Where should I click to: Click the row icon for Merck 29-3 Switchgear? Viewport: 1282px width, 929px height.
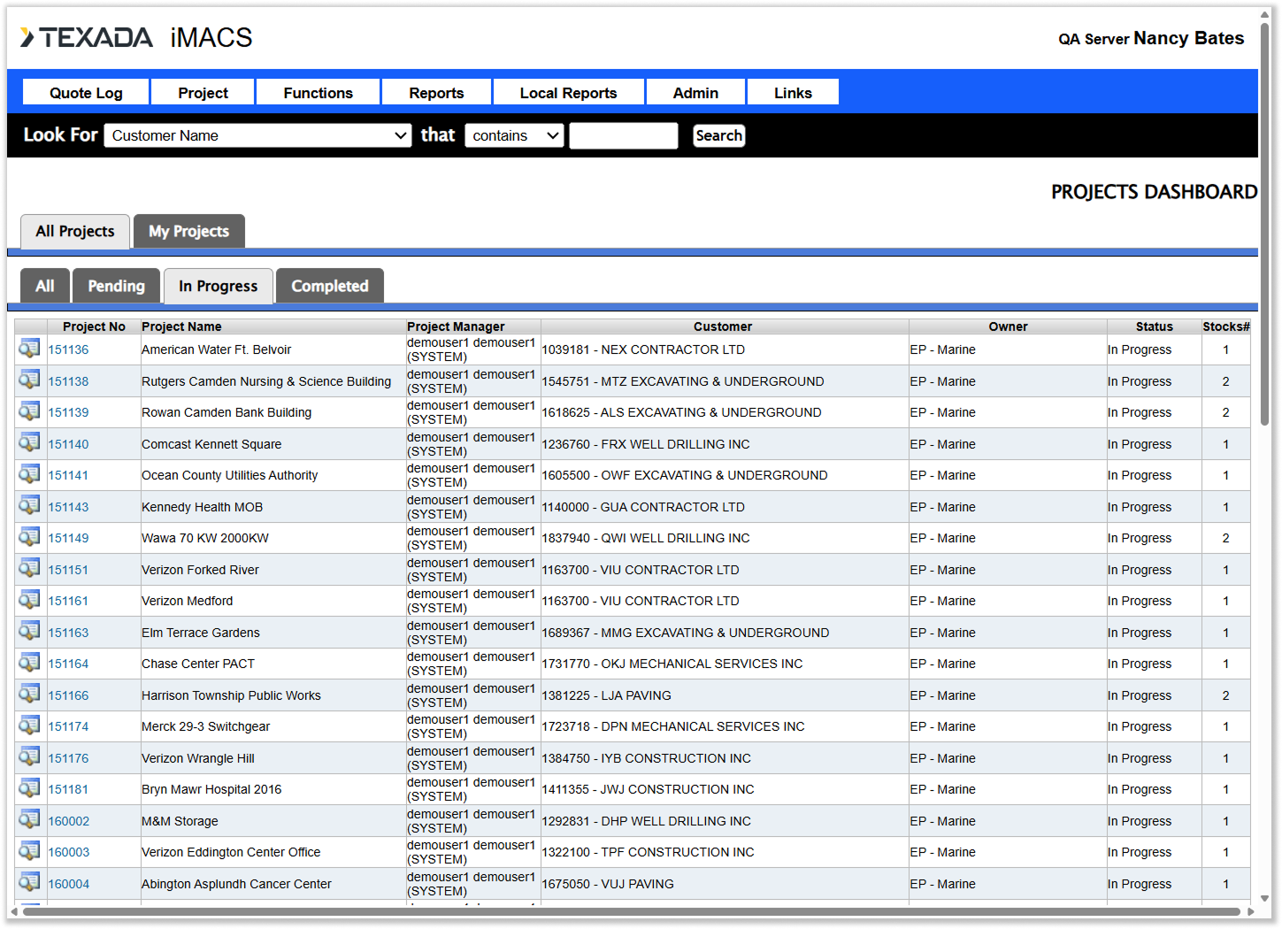(29, 726)
